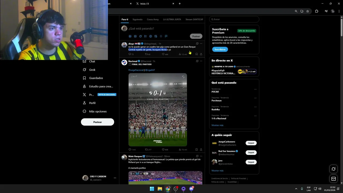Open floating messages envelope button
Image resolution: width=343 pixels, height=193 pixels.
pyautogui.click(x=333, y=179)
